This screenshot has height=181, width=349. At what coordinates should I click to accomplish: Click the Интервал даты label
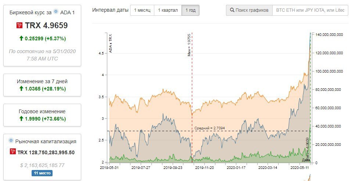[x=110, y=10]
